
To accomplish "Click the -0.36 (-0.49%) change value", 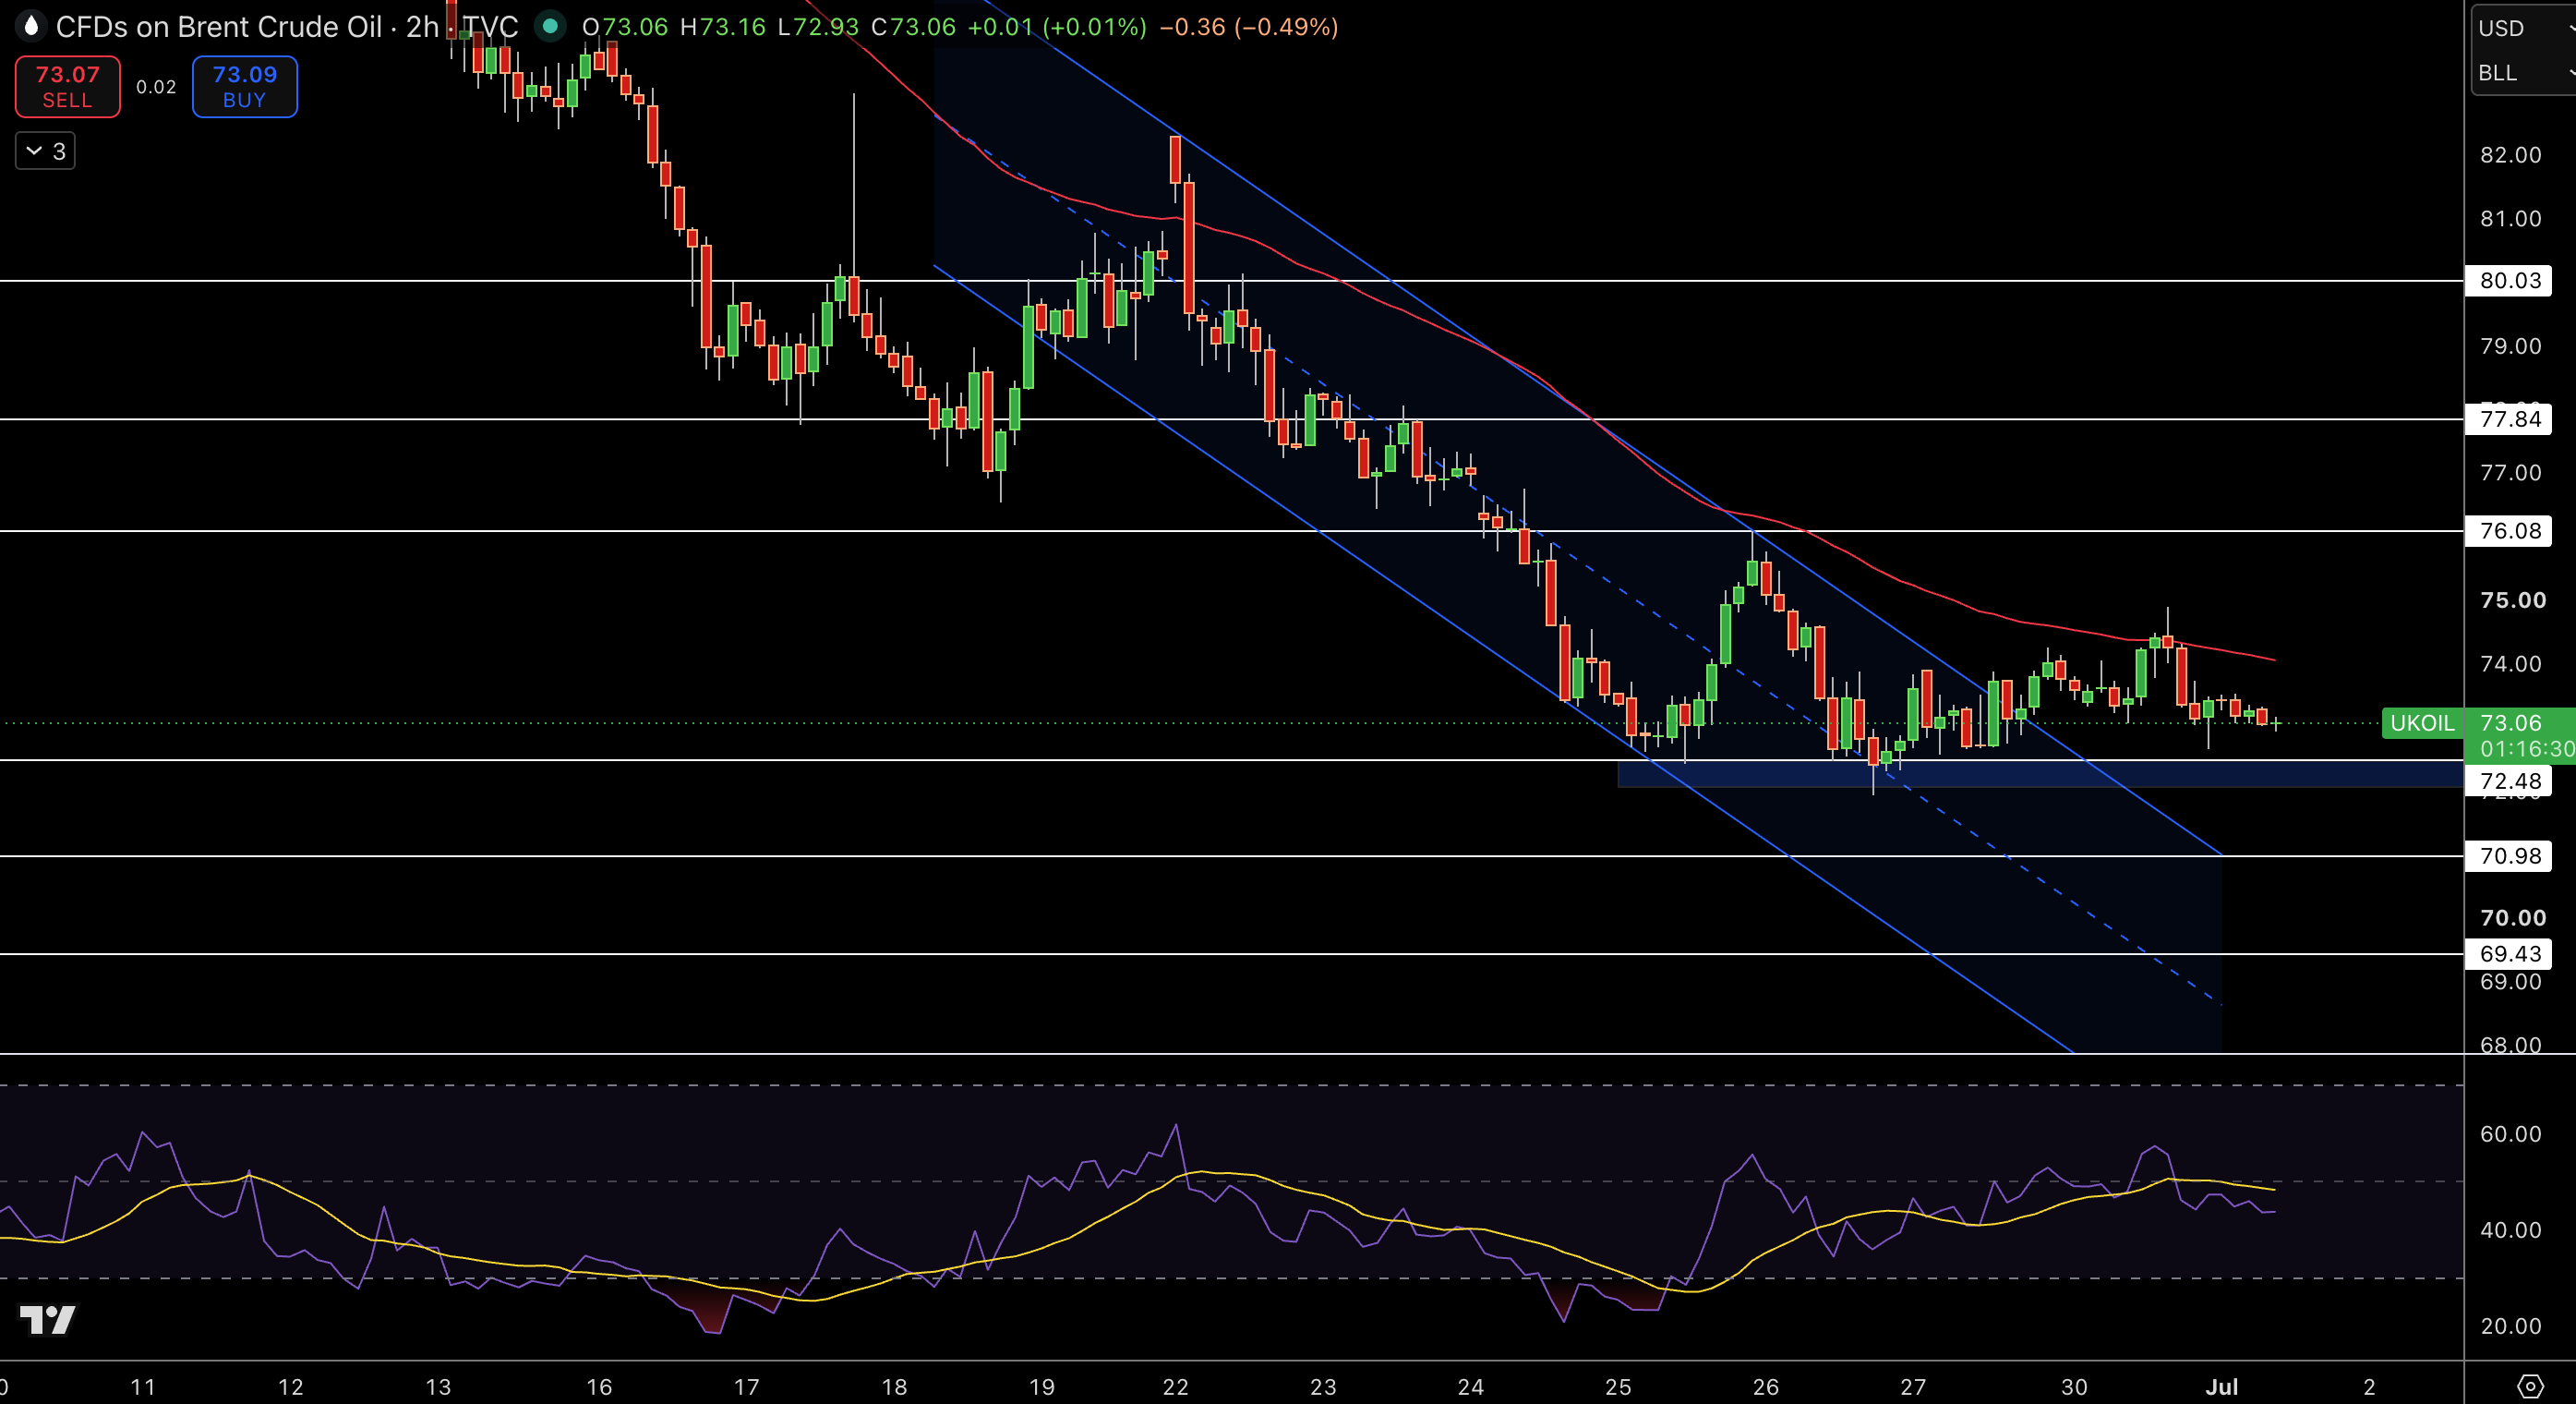I will click(1248, 27).
